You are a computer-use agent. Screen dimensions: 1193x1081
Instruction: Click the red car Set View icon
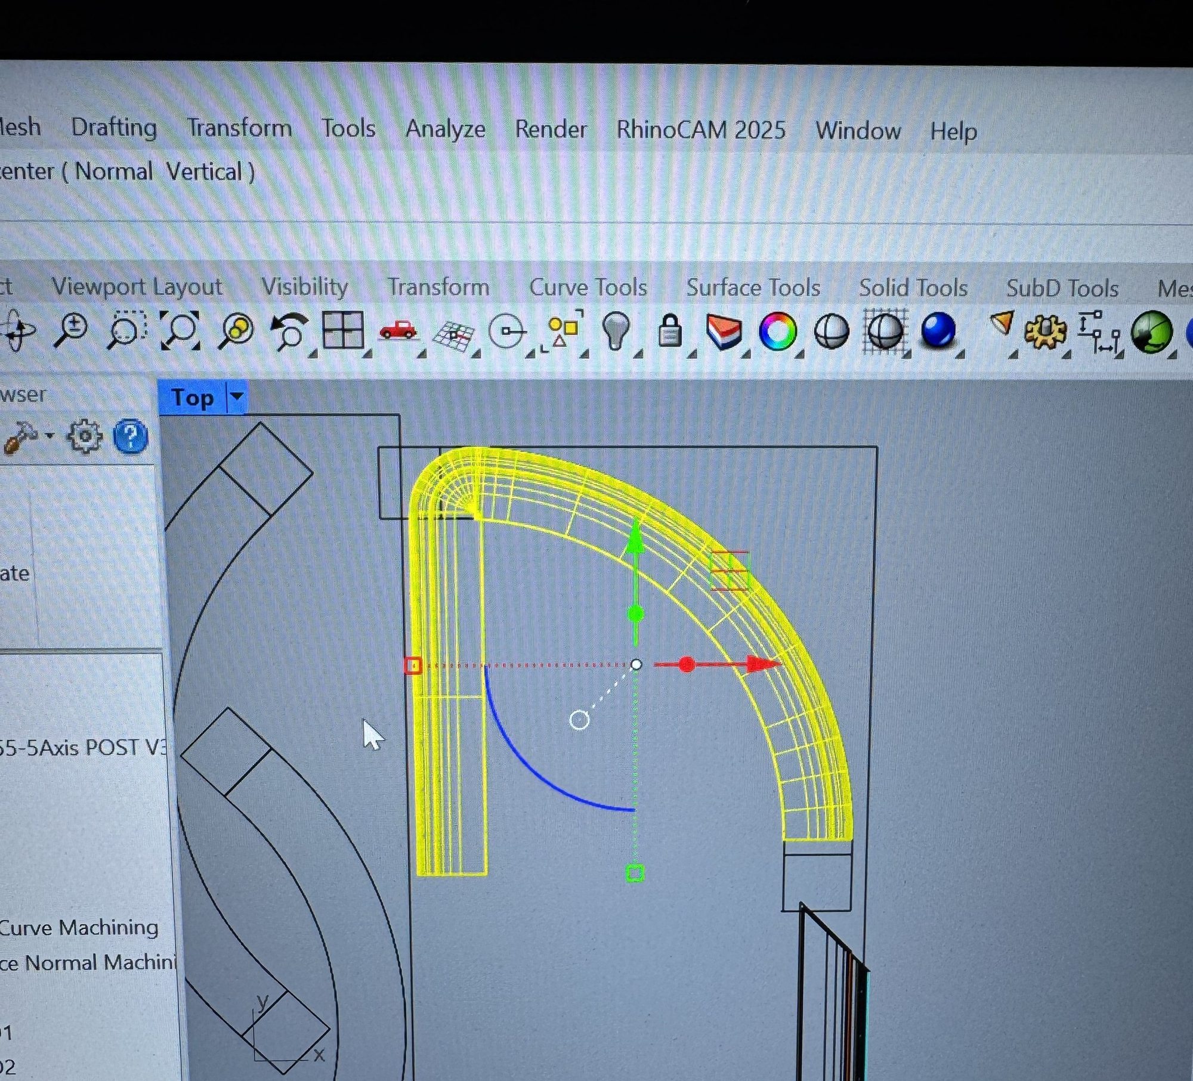click(398, 330)
